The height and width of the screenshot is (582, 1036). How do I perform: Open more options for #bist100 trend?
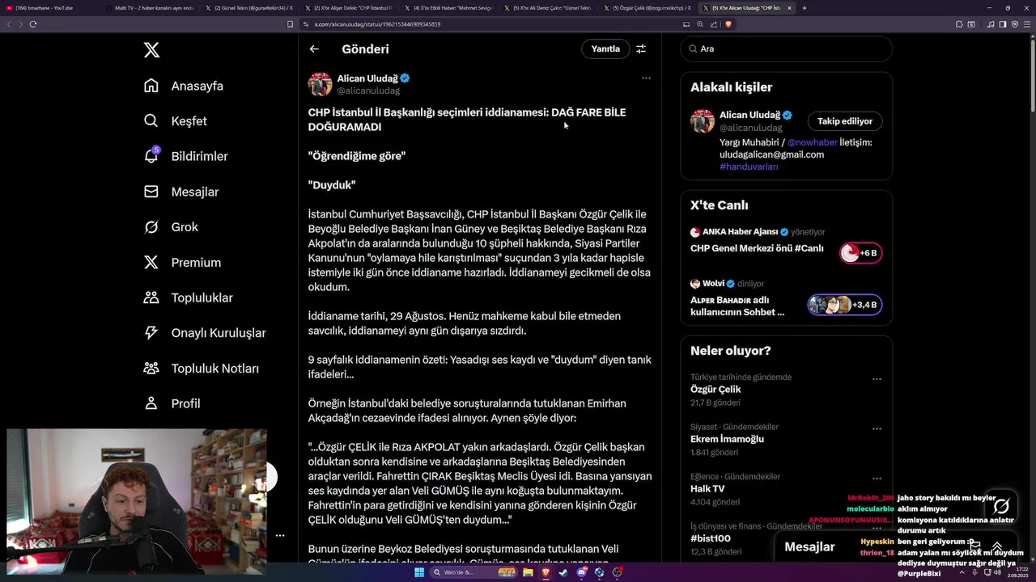click(877, 528)
